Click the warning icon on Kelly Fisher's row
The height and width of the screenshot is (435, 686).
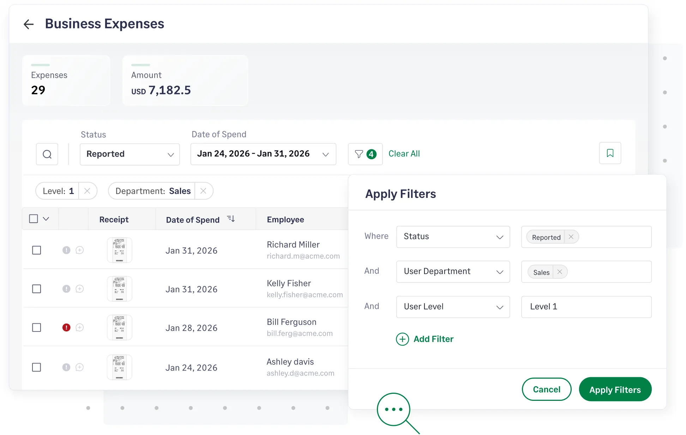pyautogui.click(x=66, y=288)
